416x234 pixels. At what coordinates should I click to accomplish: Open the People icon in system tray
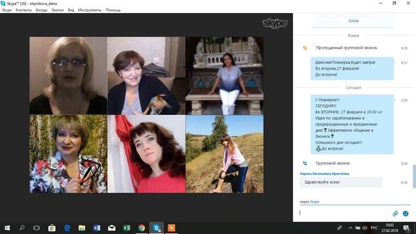tap(339, 228)
